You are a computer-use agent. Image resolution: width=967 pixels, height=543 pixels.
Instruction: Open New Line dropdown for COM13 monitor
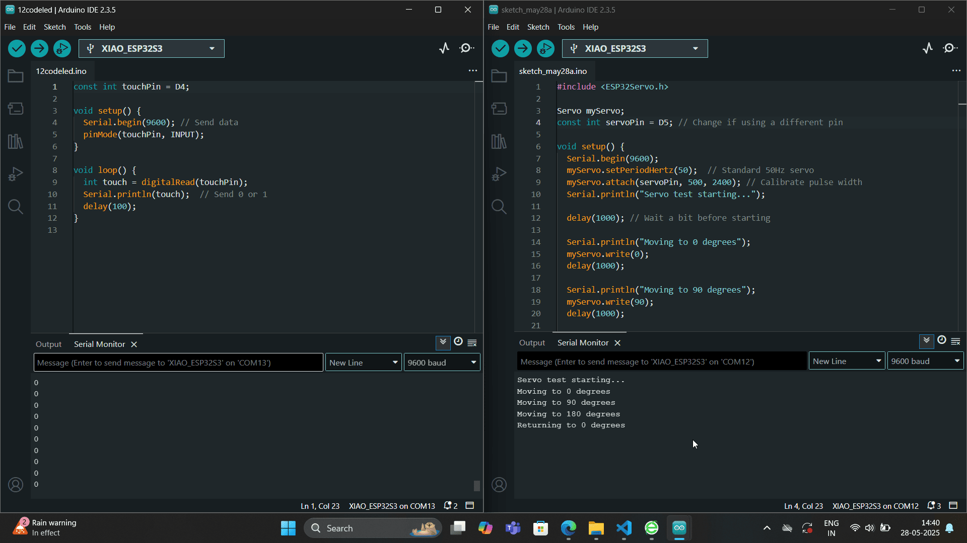tap(364, 363)
